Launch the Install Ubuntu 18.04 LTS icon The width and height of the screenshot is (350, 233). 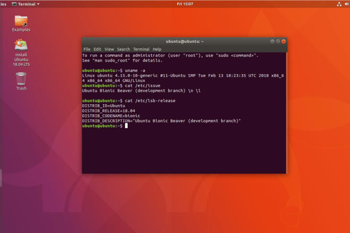pyautogui.click(x=21, y=52)
